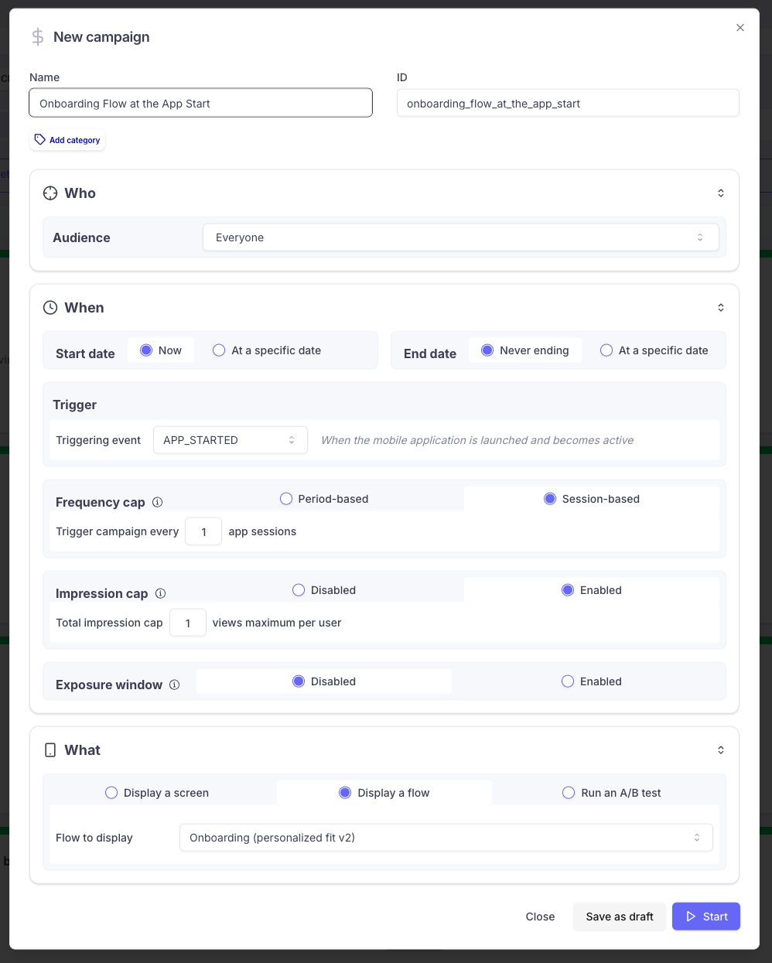Screen dimensions: 772x963
Task: Switch to Run an A/B test option
Action: (x=612, y=793)
